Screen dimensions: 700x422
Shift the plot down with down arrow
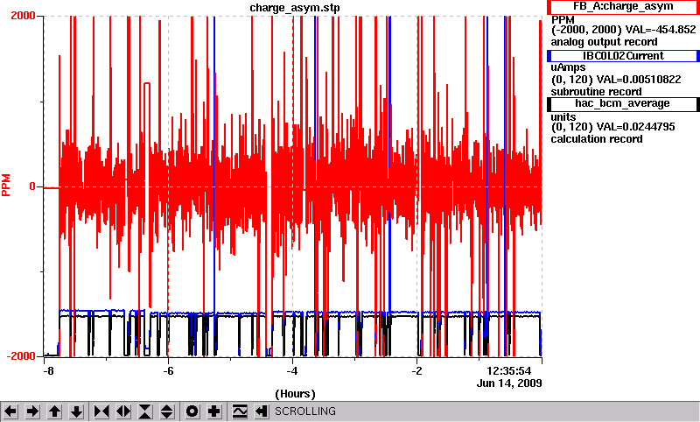point(77,411)
